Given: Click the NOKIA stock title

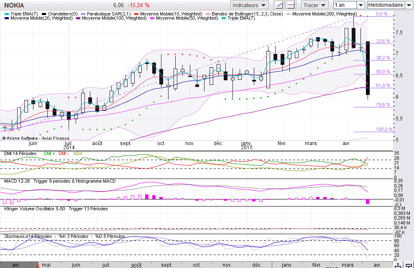Looking at the screenshot, I should (x=14, y=5).
